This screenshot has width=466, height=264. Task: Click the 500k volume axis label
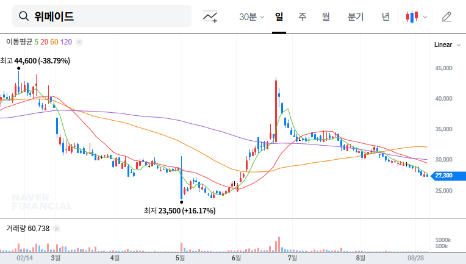click(x=442, y=246)
